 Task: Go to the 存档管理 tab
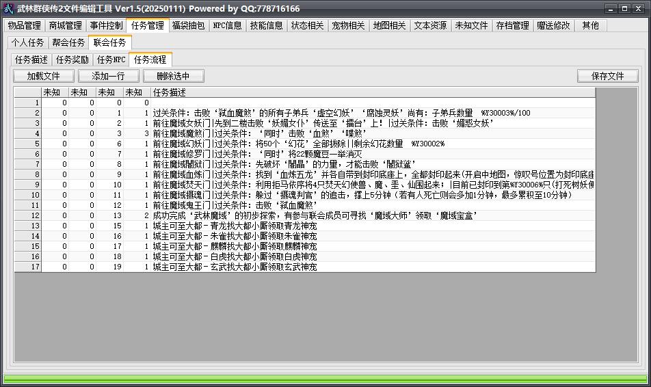(x=512, y=25)
